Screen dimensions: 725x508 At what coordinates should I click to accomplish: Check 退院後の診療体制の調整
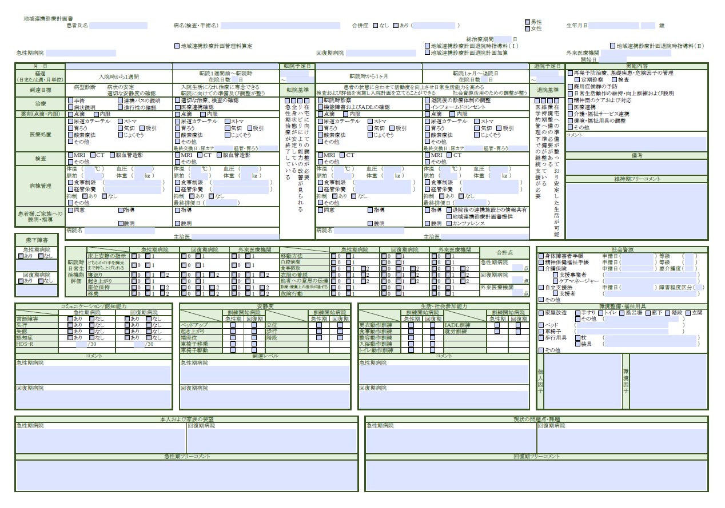(427, 100)
